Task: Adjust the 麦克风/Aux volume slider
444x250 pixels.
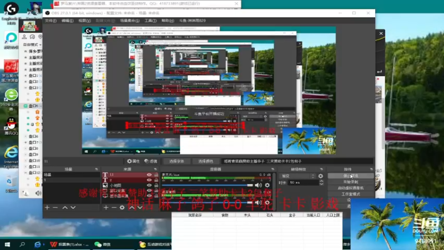Action: coord(207,185)
